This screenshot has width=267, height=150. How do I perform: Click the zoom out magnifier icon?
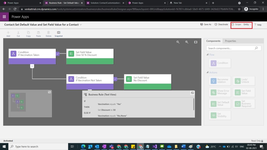click(x=178, y=42)
